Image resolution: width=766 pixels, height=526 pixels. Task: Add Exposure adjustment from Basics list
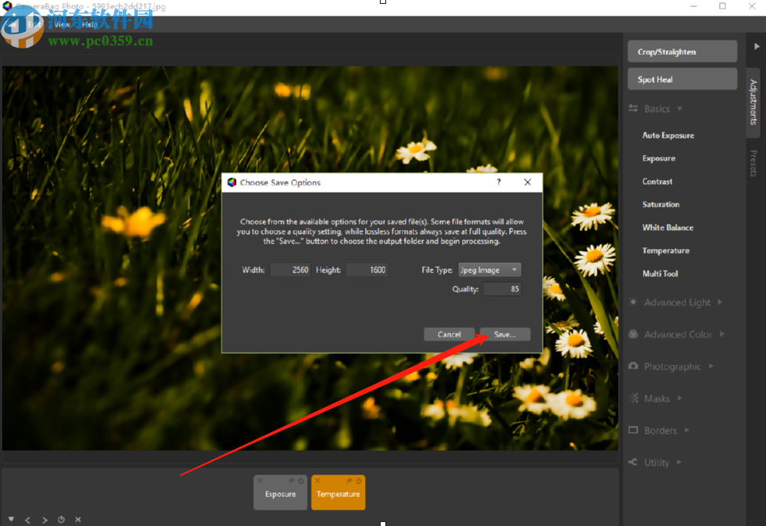pos(659,158)
